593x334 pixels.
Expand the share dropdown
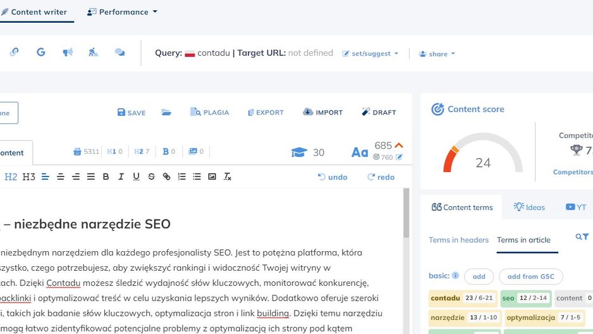[x=437, y=54]
